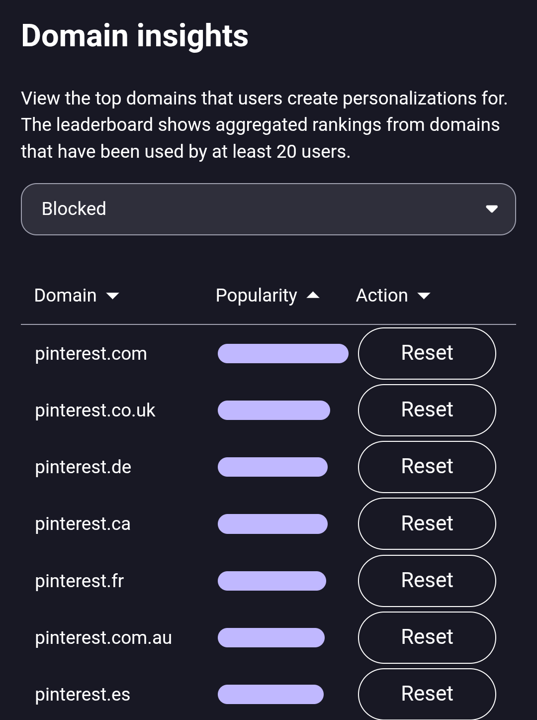This screenshot has width=537, height=720.
Task: Open the Blocked filter dropdown
Action: (x=268, y=209)
